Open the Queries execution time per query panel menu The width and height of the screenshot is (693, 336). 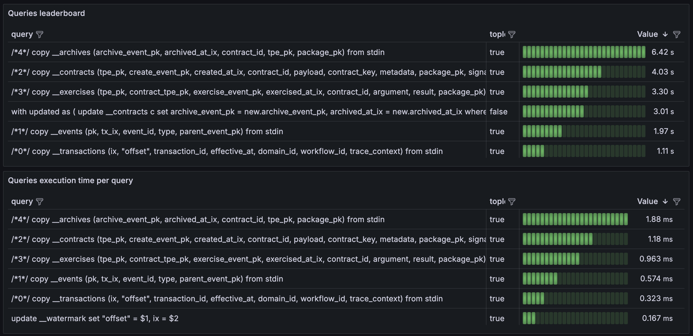(70, 181)
